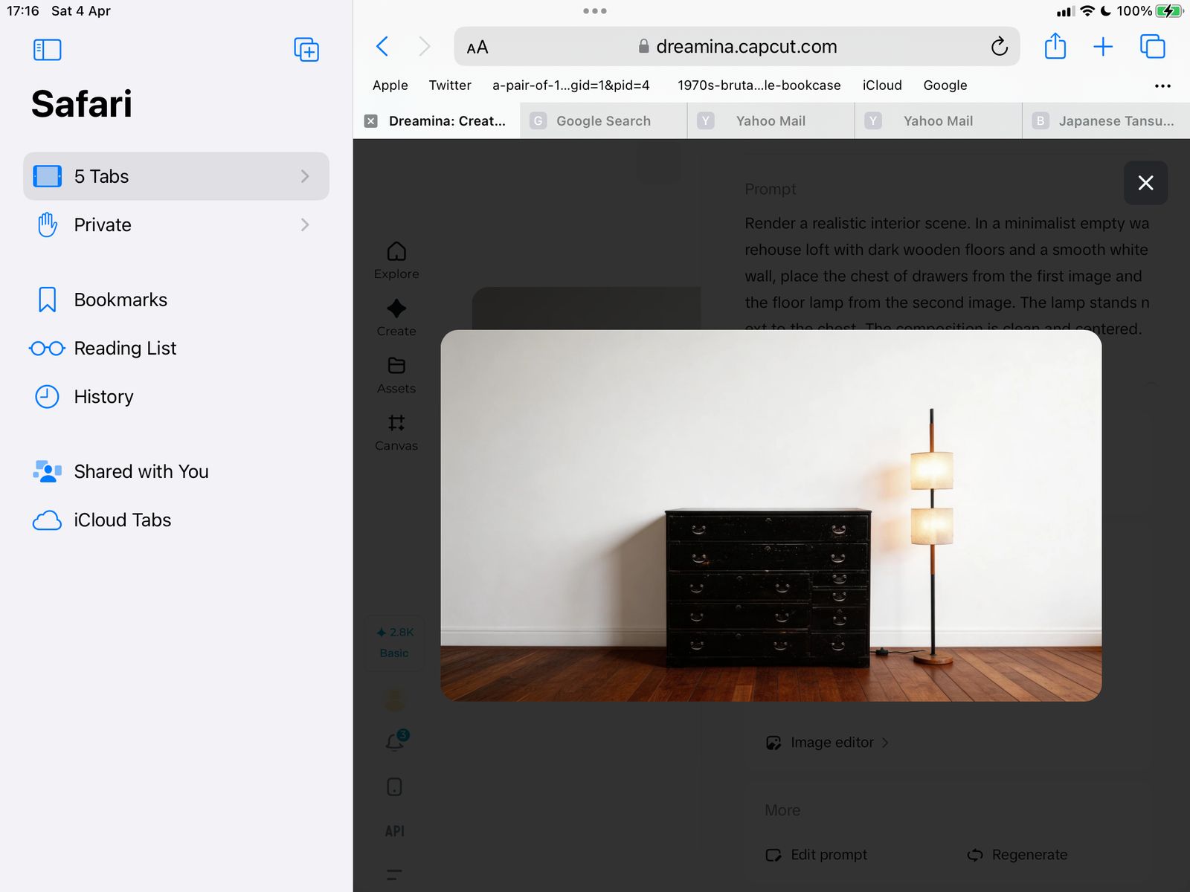Image resolution: width=1190 pixels, height=892 pixels.
Task: Open the mobile device icon in the Dreamina sidebar
Action: (x=395, y=787)
